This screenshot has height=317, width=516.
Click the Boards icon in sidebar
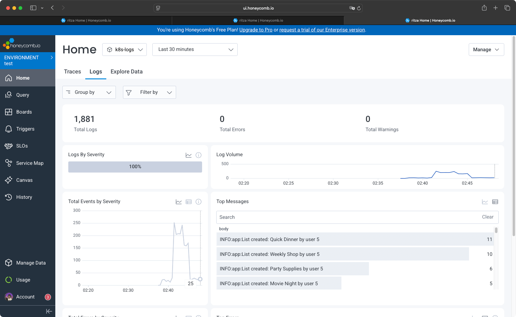coord(9,112)
